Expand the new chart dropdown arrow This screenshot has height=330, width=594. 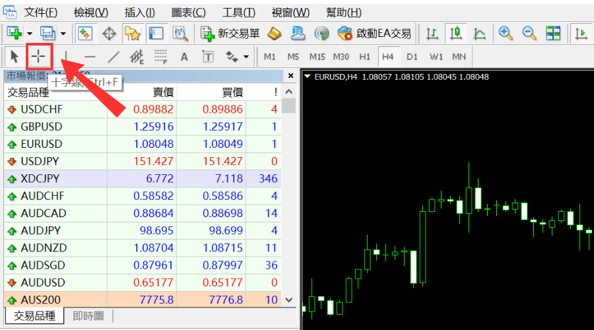point(30,33)
